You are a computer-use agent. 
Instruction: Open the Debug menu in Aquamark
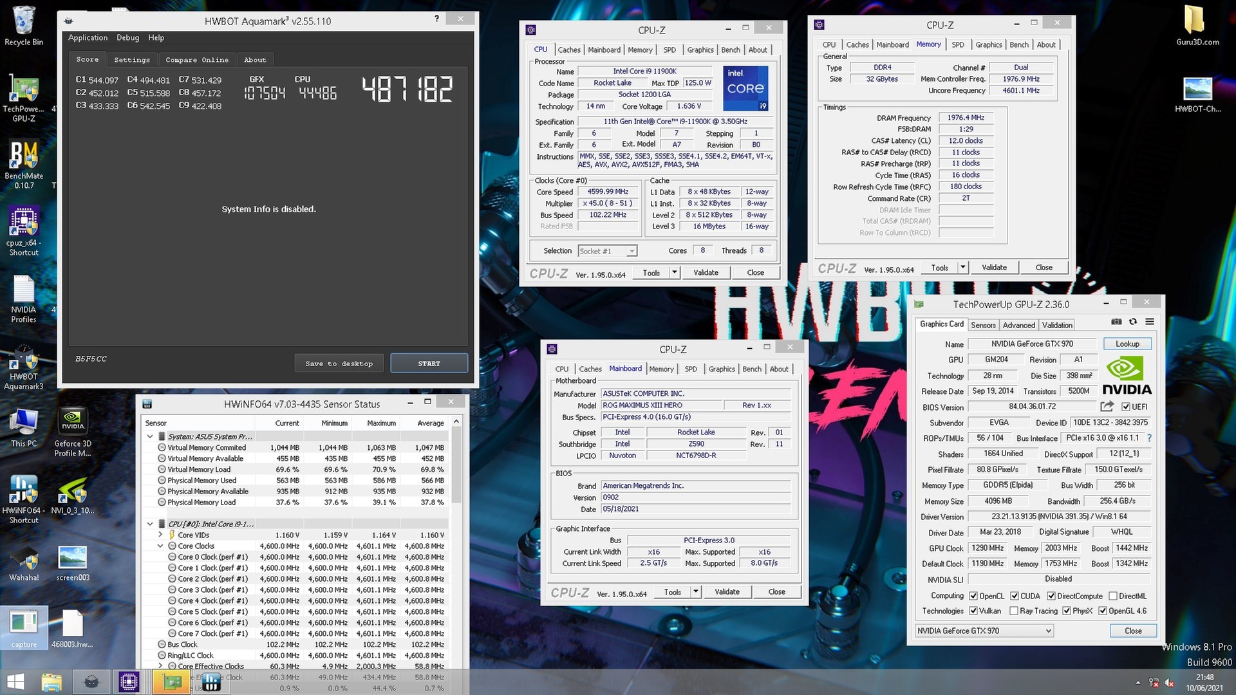(127, 37)
